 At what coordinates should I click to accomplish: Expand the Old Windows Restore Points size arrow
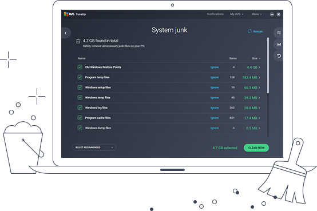click(259, 67)
